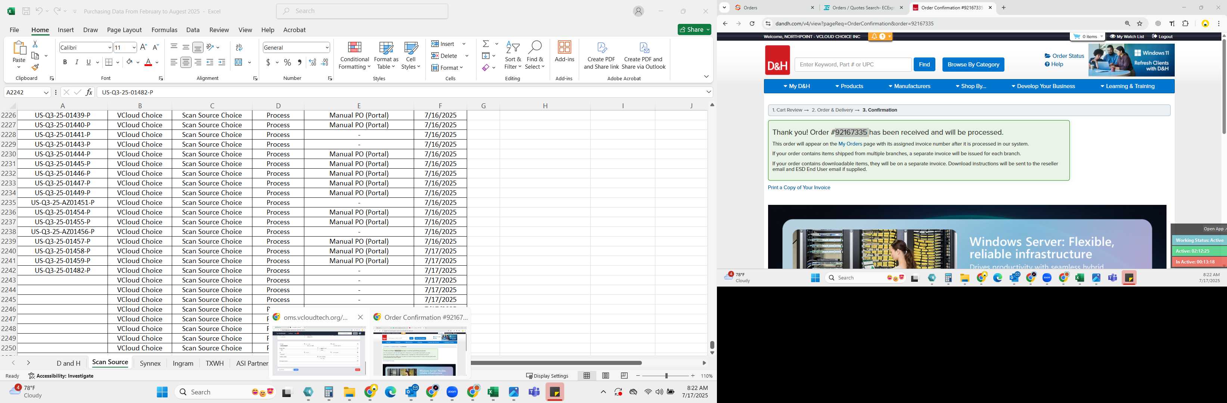Screen dimensions: 1227x403
Task: Open the font name dropdown
Action: 109,47
